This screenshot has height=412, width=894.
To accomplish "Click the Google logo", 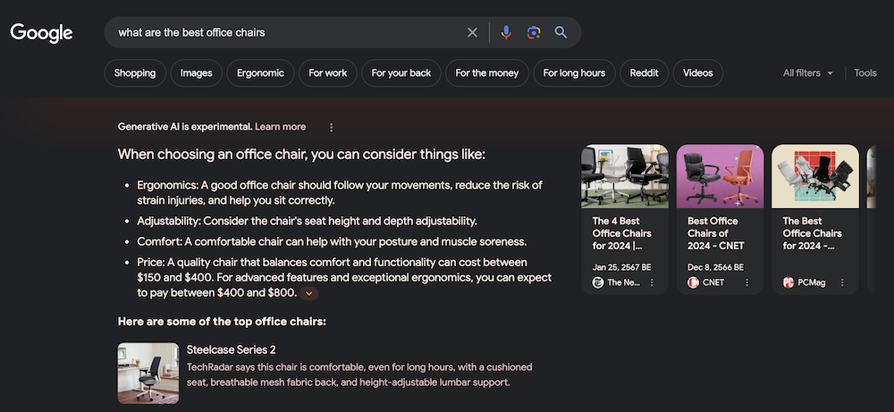I will [41, 33].
